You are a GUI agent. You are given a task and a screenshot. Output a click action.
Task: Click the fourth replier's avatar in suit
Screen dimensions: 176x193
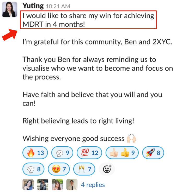pos(72,184)
